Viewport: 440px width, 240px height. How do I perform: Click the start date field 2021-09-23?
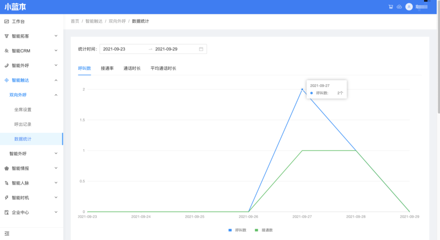tap(114, 49)
